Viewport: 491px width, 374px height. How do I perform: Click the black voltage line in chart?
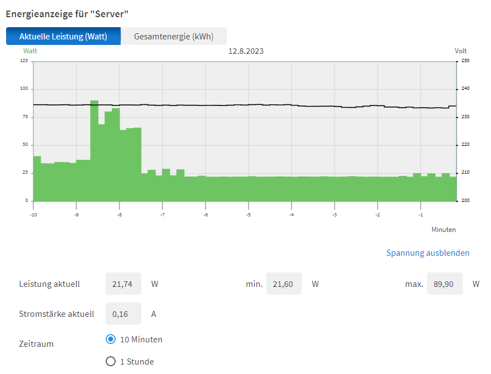point(245,105)
